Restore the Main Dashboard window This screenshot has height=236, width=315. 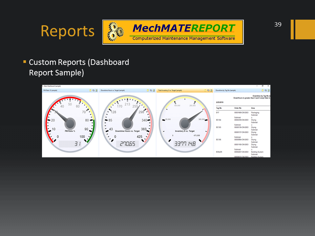tap(262, 86)
